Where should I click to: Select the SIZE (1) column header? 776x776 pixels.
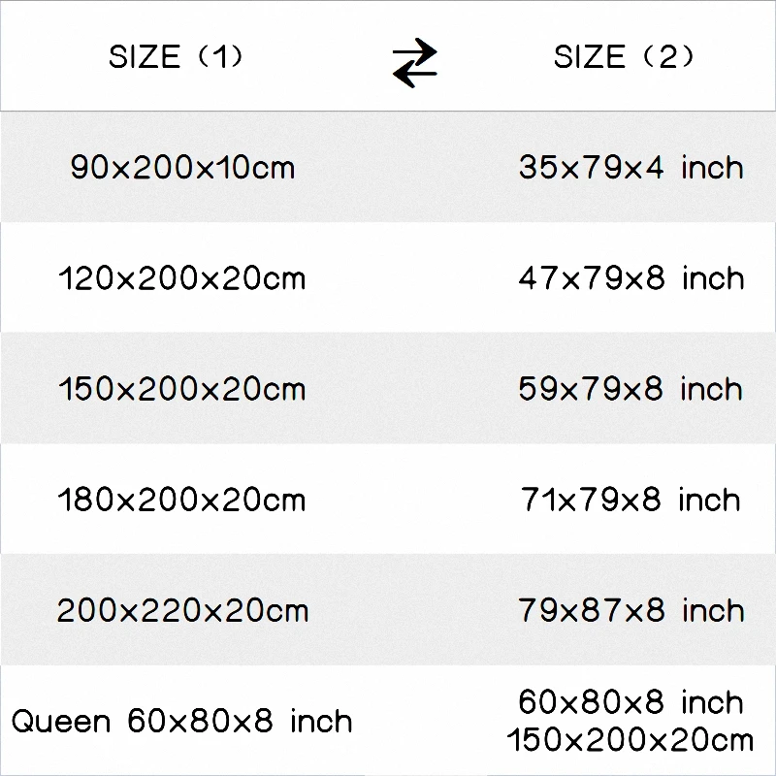(176, 57)
